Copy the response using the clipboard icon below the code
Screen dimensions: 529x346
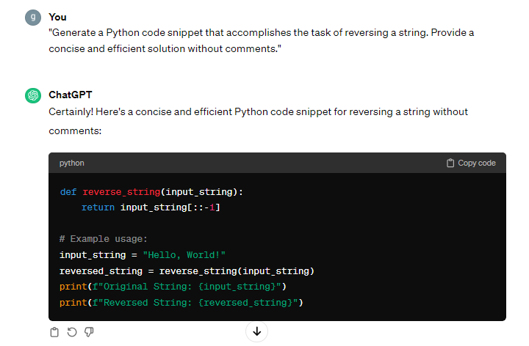click(x=54, y=332)
